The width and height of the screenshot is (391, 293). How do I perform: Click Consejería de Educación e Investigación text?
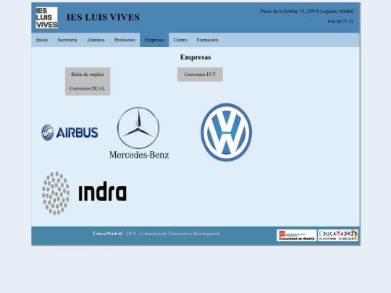180,234
